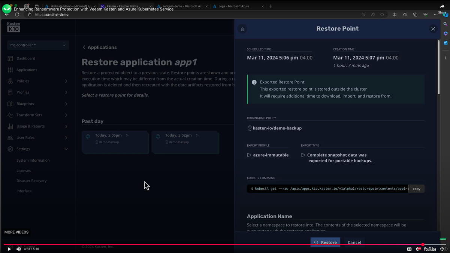450x253 pixels.
Task: Click the Transform Sets sidebar icon
Action: (10, 115)
